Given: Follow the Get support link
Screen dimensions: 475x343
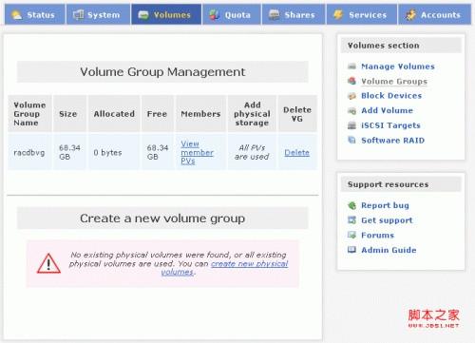Looking at the screenshot, I should point(387,220).
